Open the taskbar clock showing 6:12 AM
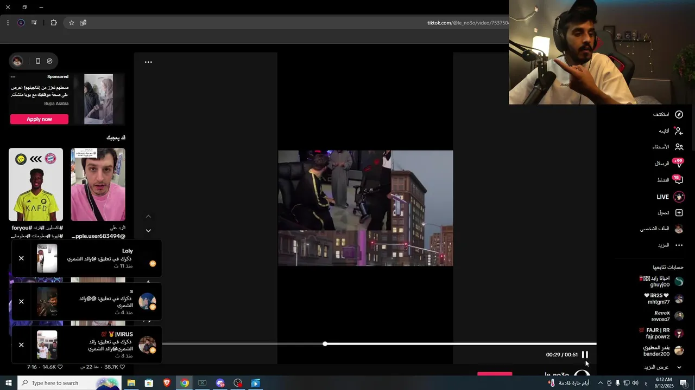The image size is (695, 390). pyautogui.click(x=664, y=383)
